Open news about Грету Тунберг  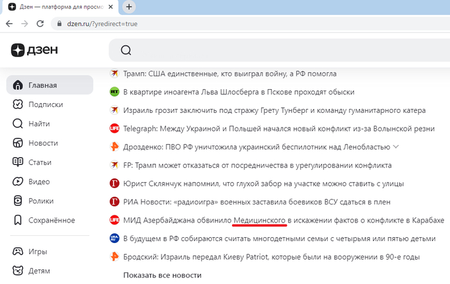pyautogui.click(x=274, y=110)
